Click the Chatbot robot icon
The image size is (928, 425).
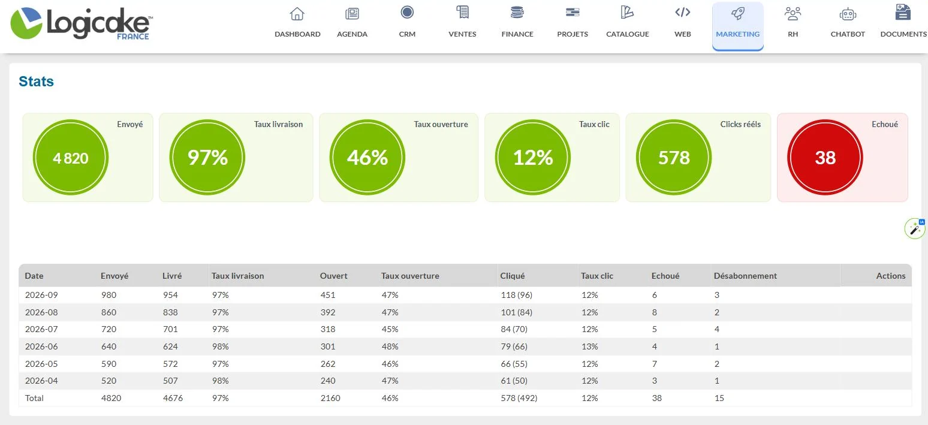pos(848,14)
